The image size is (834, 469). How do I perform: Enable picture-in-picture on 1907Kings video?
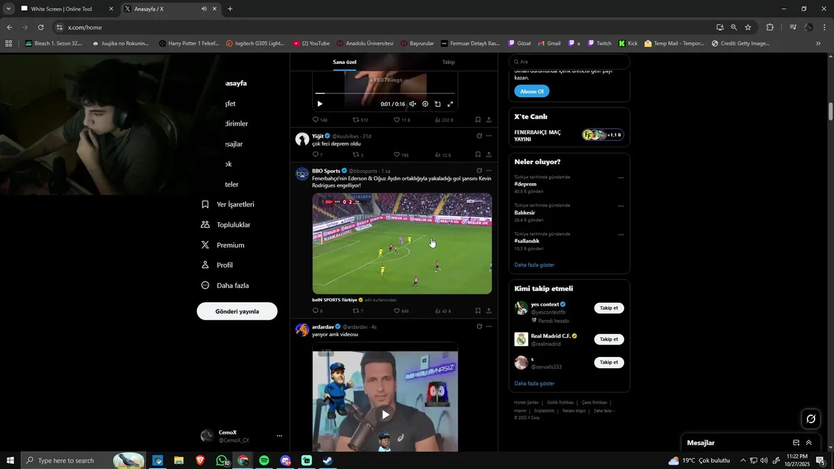[x=437, y=104]
